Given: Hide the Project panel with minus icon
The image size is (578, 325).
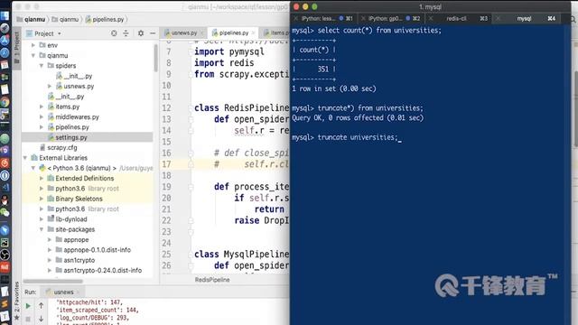Looking at the screenshot, I should coord(153,33).
